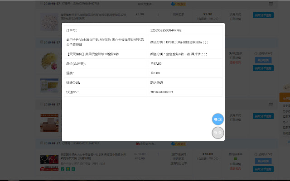The width and height of the screenshot is (290, 181).
Task: Select courier name 韵达快递 in dialog
Action: (157, 82)
